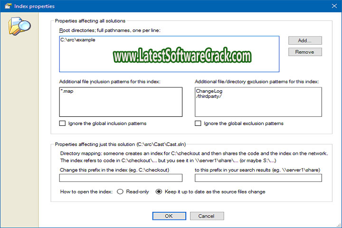Screen dimensions: 342x228
Task: Select Keep it up to date option
Action: [x=159, y=192]
